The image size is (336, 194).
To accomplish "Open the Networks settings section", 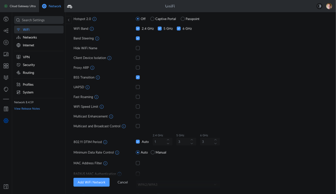I will pos(30,37).
